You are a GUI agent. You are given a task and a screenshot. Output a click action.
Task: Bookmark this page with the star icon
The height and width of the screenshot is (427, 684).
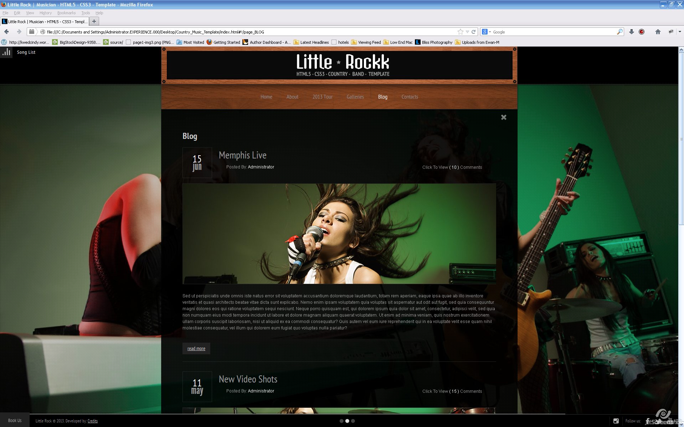[460, 32]
